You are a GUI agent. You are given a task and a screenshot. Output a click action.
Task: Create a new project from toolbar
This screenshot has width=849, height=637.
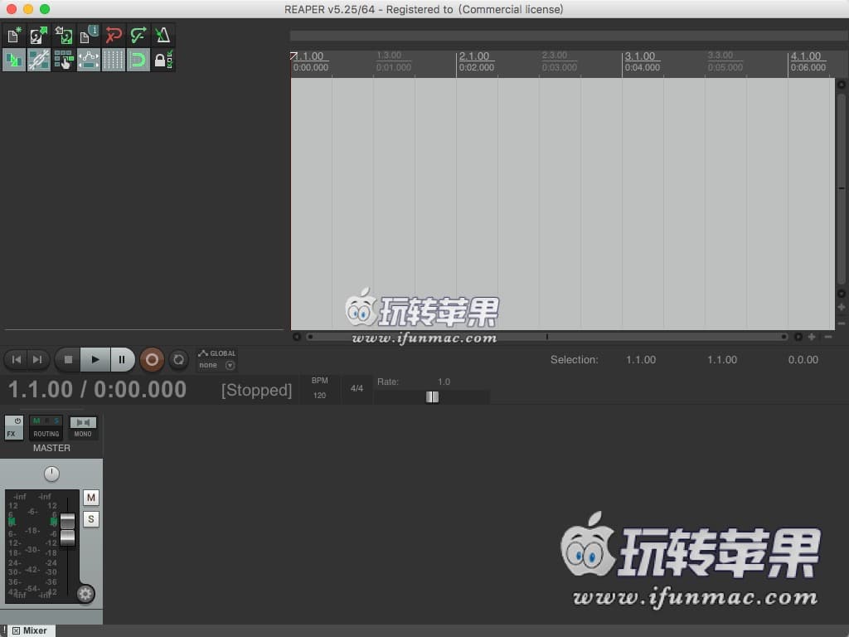13,35
